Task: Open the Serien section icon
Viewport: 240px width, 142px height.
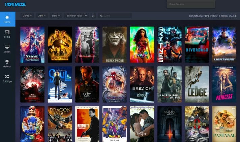Action: point(7,47)
